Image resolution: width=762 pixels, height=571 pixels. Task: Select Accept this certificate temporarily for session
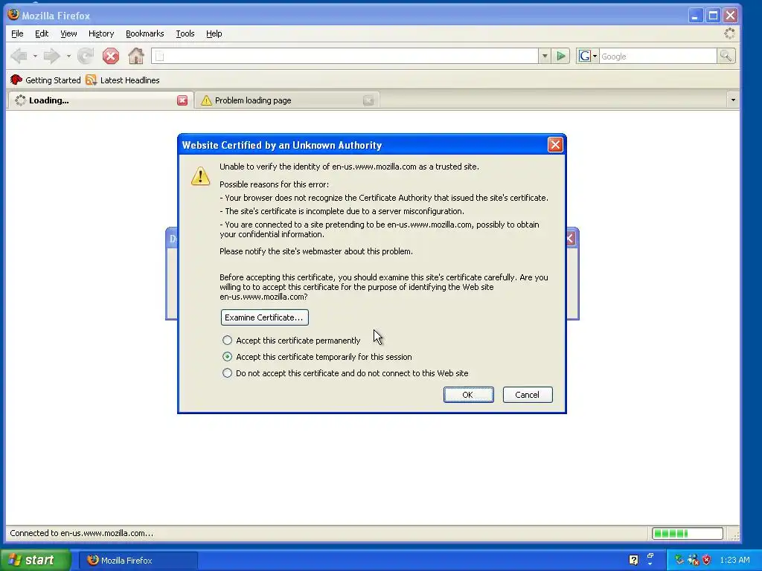coord(317,357)
